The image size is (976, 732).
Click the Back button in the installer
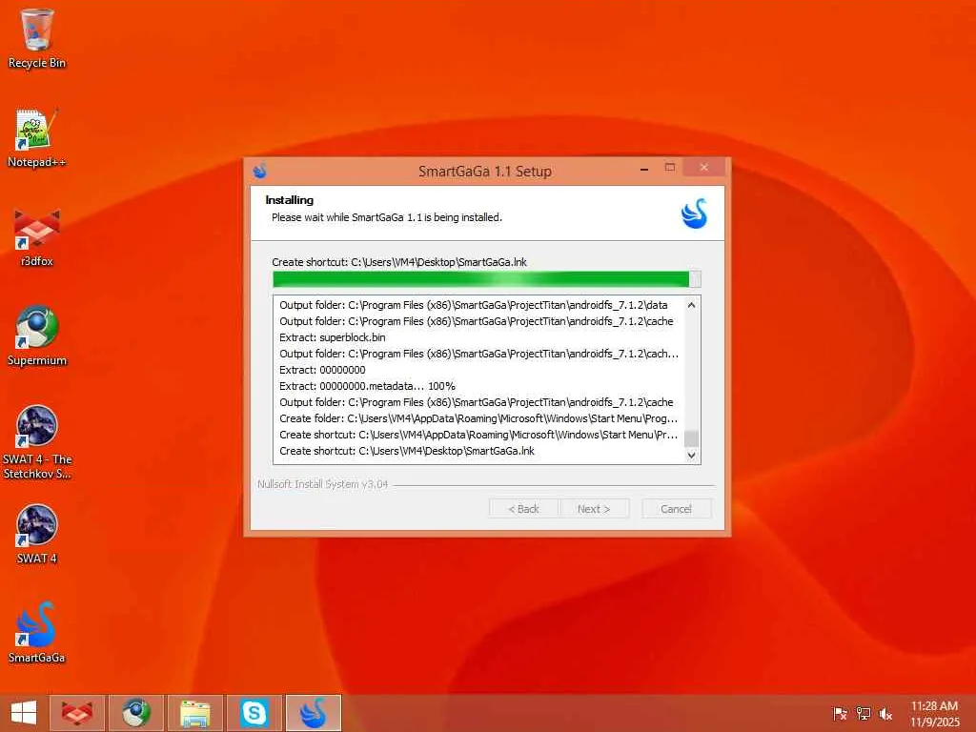pyautogui.click(x=523, y=509)
